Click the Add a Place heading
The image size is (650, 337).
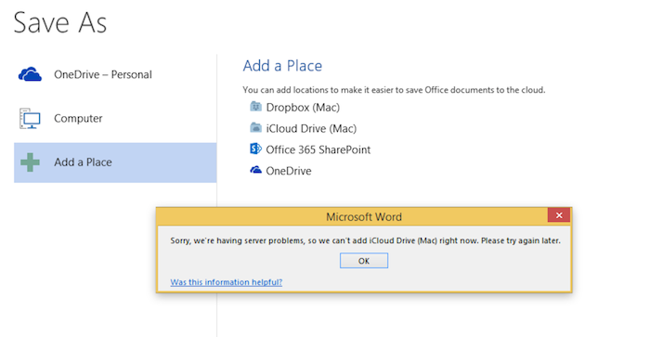282,66
